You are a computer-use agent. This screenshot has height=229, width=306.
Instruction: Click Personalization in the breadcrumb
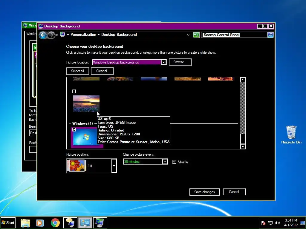(x=83, y=35)
